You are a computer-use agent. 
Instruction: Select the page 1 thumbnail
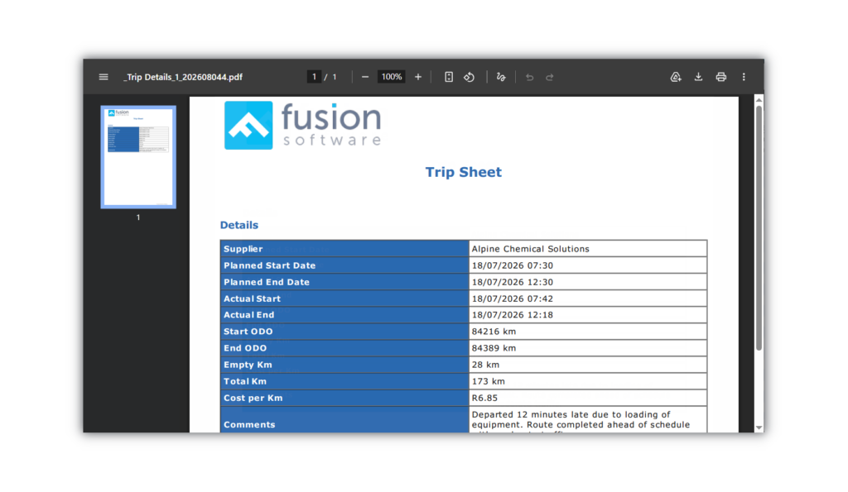138,157
